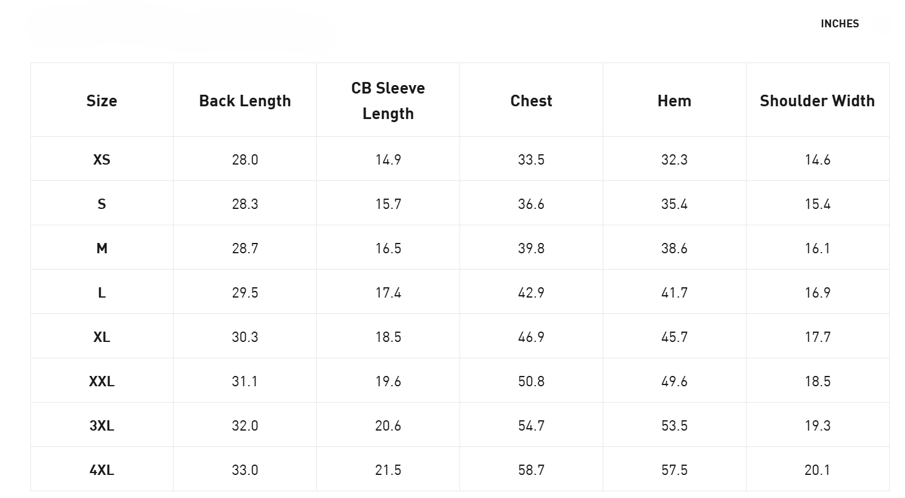Click the Size column header

pyautogui.click(x=102, y=101)
